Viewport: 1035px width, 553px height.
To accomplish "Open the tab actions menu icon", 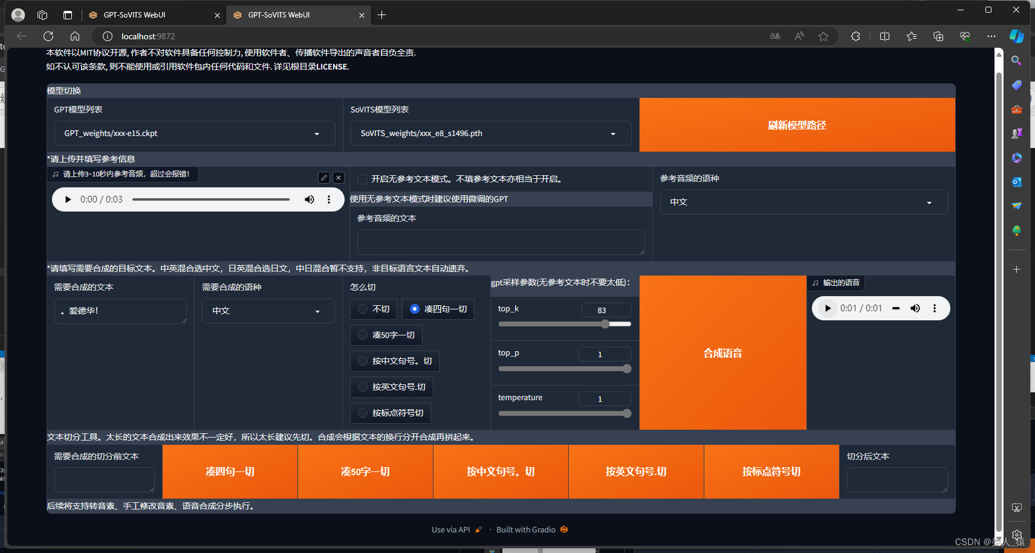I will pyautogui.click(x=68, y=15).
